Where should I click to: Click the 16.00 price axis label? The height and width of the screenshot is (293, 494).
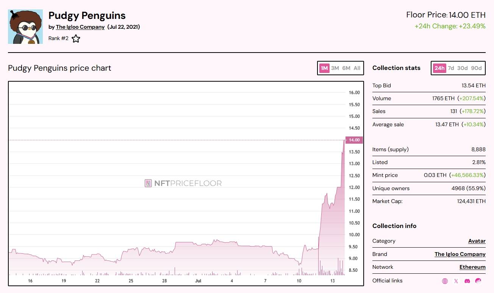tap(354, 93)
